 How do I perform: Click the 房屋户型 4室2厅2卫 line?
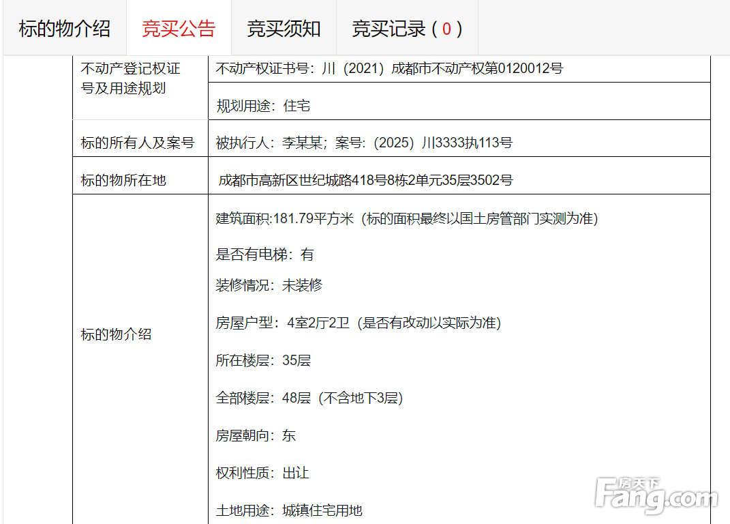[x=358, y=323]
